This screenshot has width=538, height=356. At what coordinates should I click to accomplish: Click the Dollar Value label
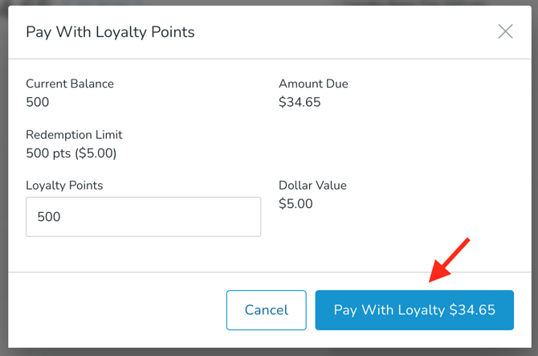click(x=312, y=186)
